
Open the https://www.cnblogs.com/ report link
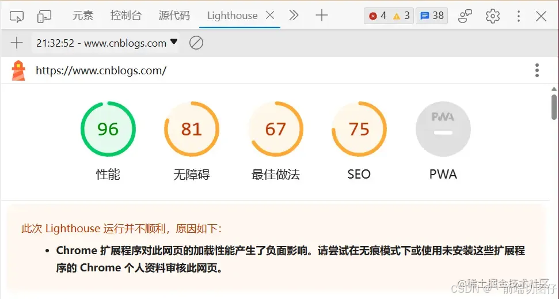click(101, 71)
